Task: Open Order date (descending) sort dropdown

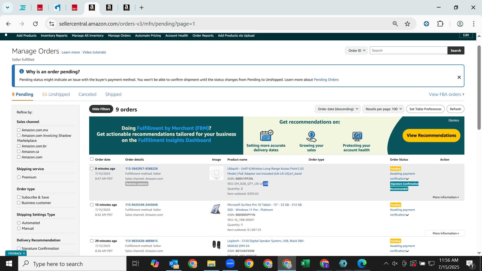Action: click(338, 109)
